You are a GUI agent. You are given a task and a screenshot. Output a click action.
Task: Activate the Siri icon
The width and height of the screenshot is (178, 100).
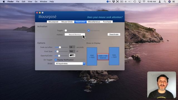click(169, 1)
